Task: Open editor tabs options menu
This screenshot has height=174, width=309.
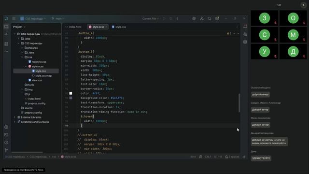Action: point(237,27)
